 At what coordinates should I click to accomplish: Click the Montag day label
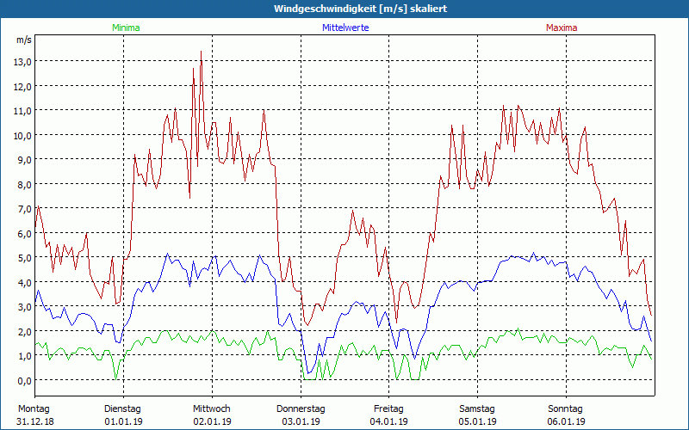(34, 409)
